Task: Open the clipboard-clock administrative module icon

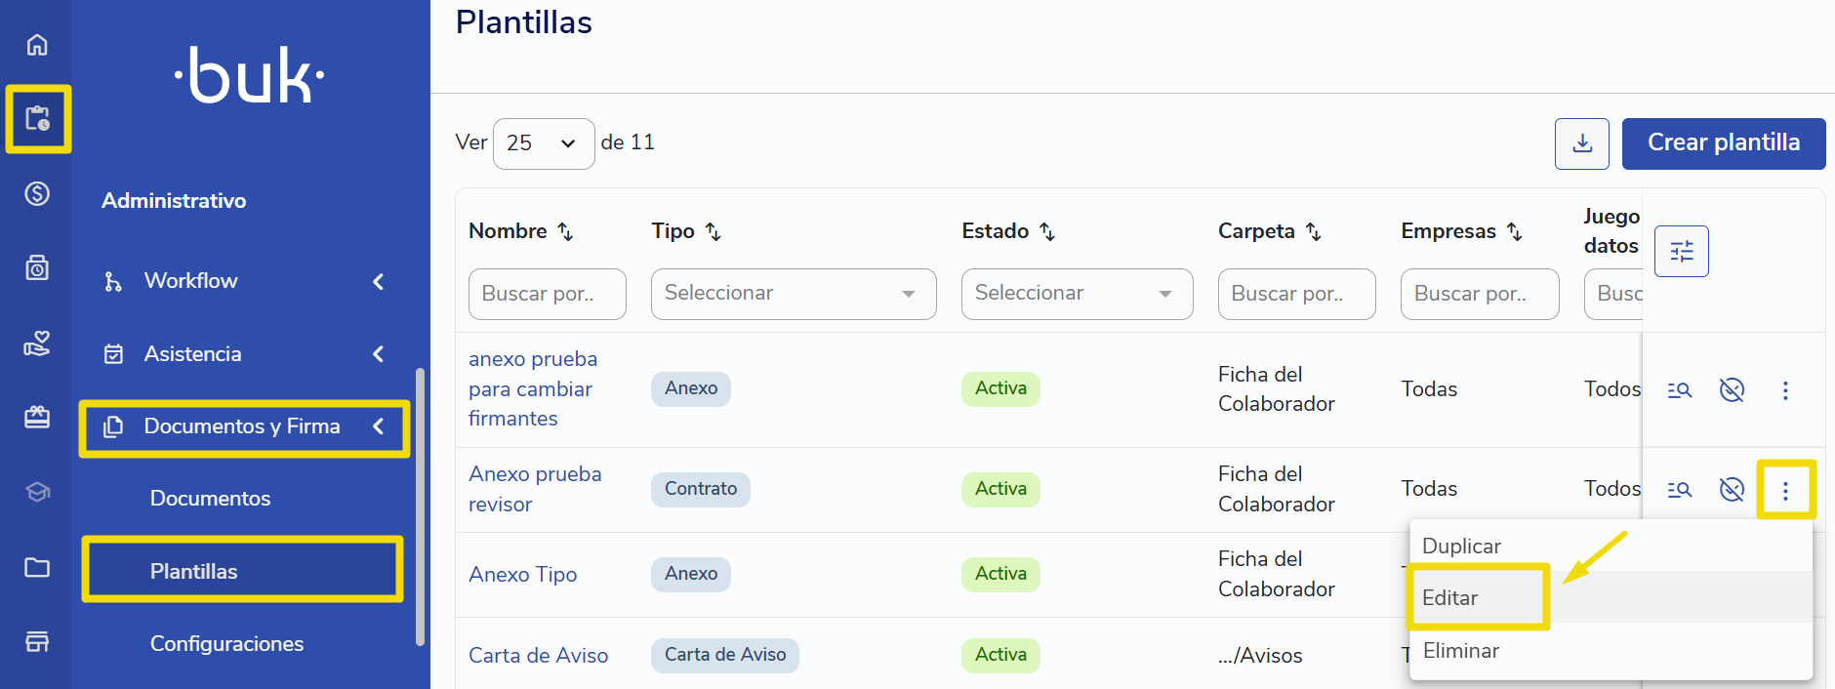Action: click(x=37, y=119)
